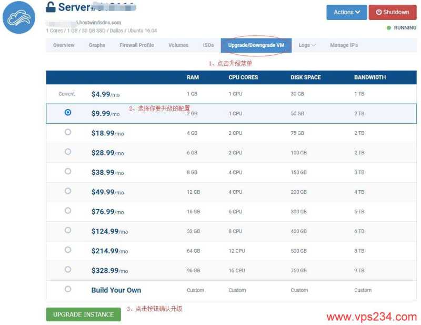The width and height of the screenshot is (421, 325).
Task: Switch to the Overview tab
Action: coord(64,45)
